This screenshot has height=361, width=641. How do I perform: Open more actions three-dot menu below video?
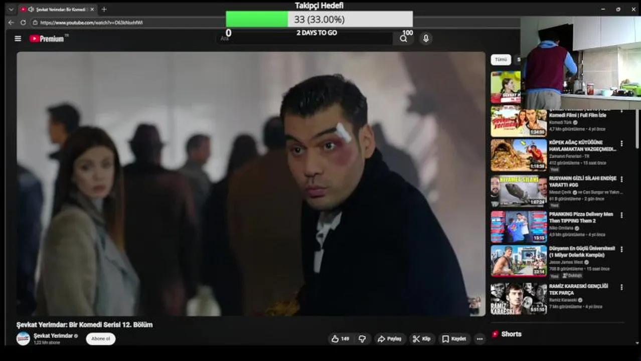click(x=479, y=339)
